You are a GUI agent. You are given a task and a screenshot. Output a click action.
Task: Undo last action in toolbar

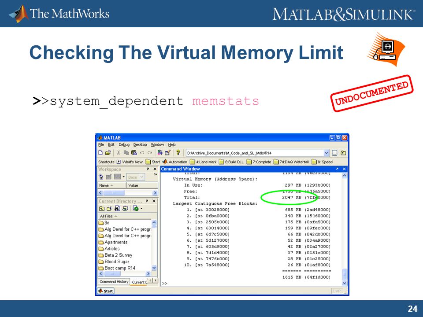pyautogui.click(x=142, y=153)
